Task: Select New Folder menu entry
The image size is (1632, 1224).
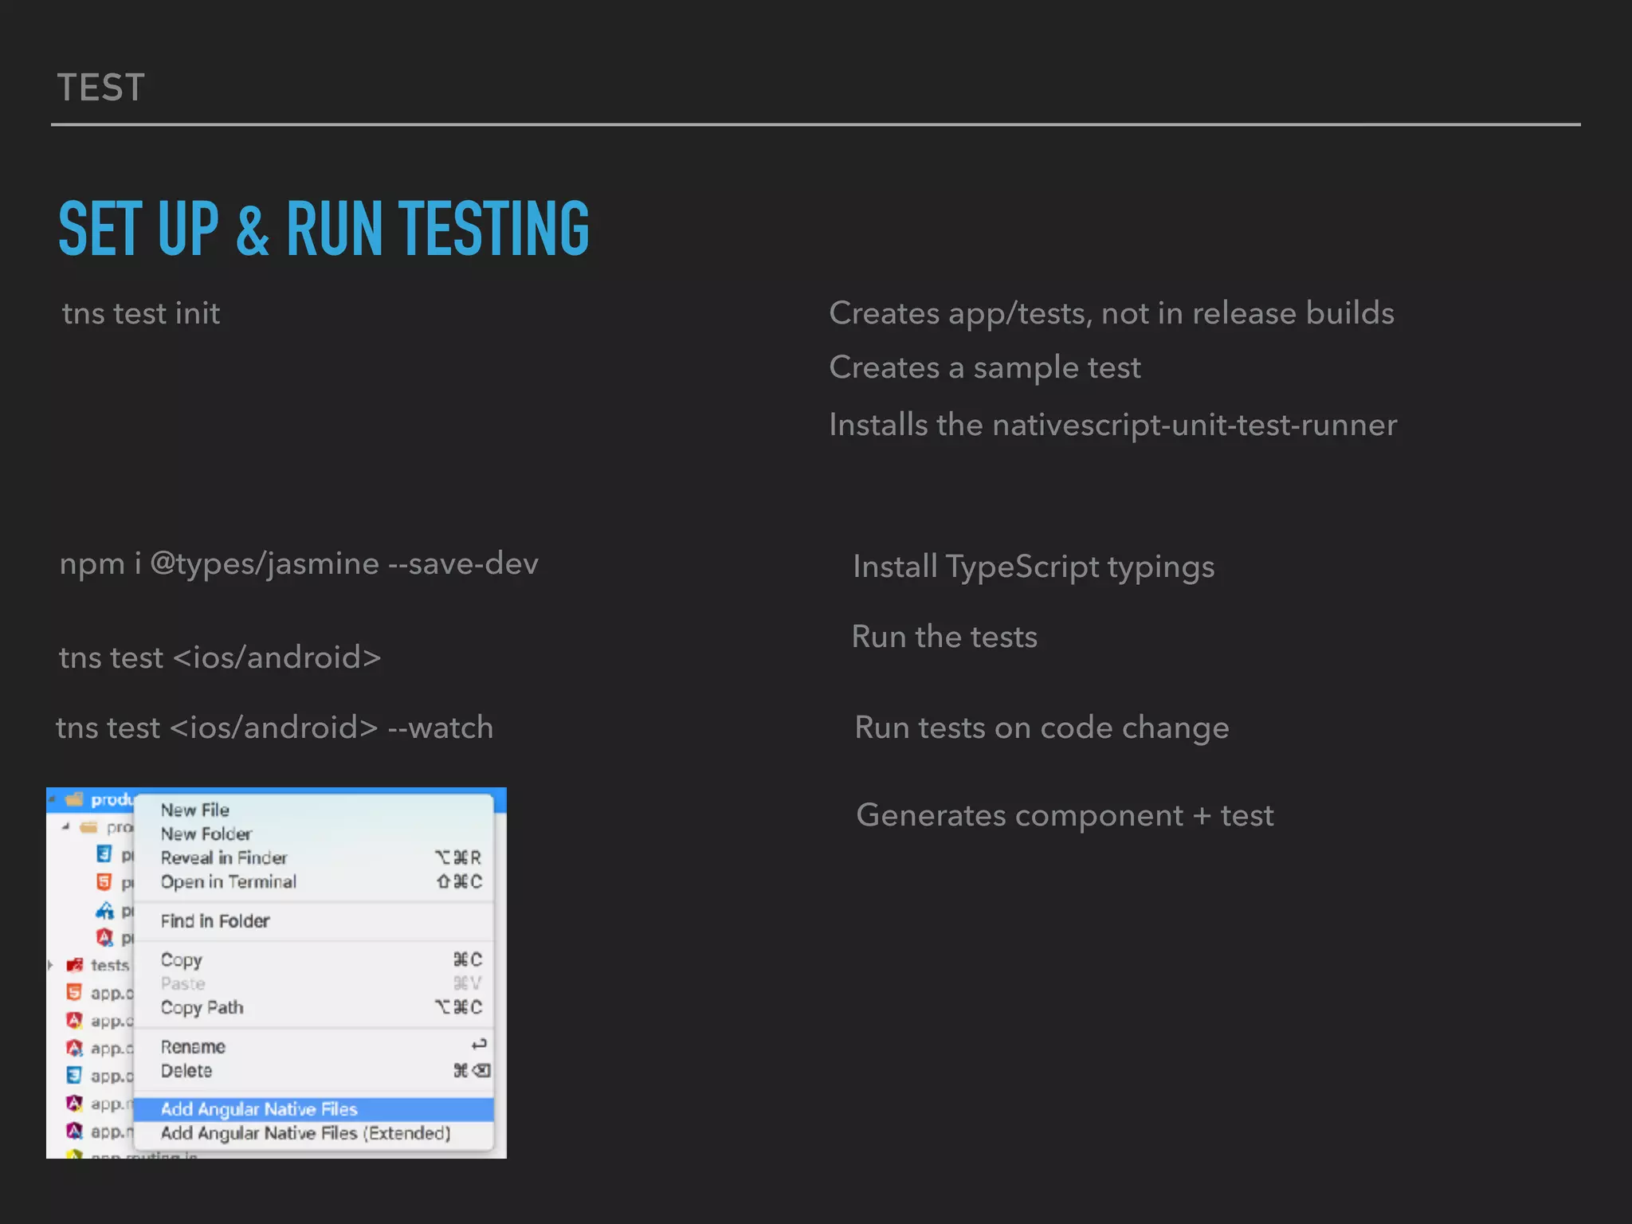Action: 206,834
